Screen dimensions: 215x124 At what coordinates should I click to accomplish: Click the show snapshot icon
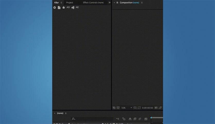(160, 108)
